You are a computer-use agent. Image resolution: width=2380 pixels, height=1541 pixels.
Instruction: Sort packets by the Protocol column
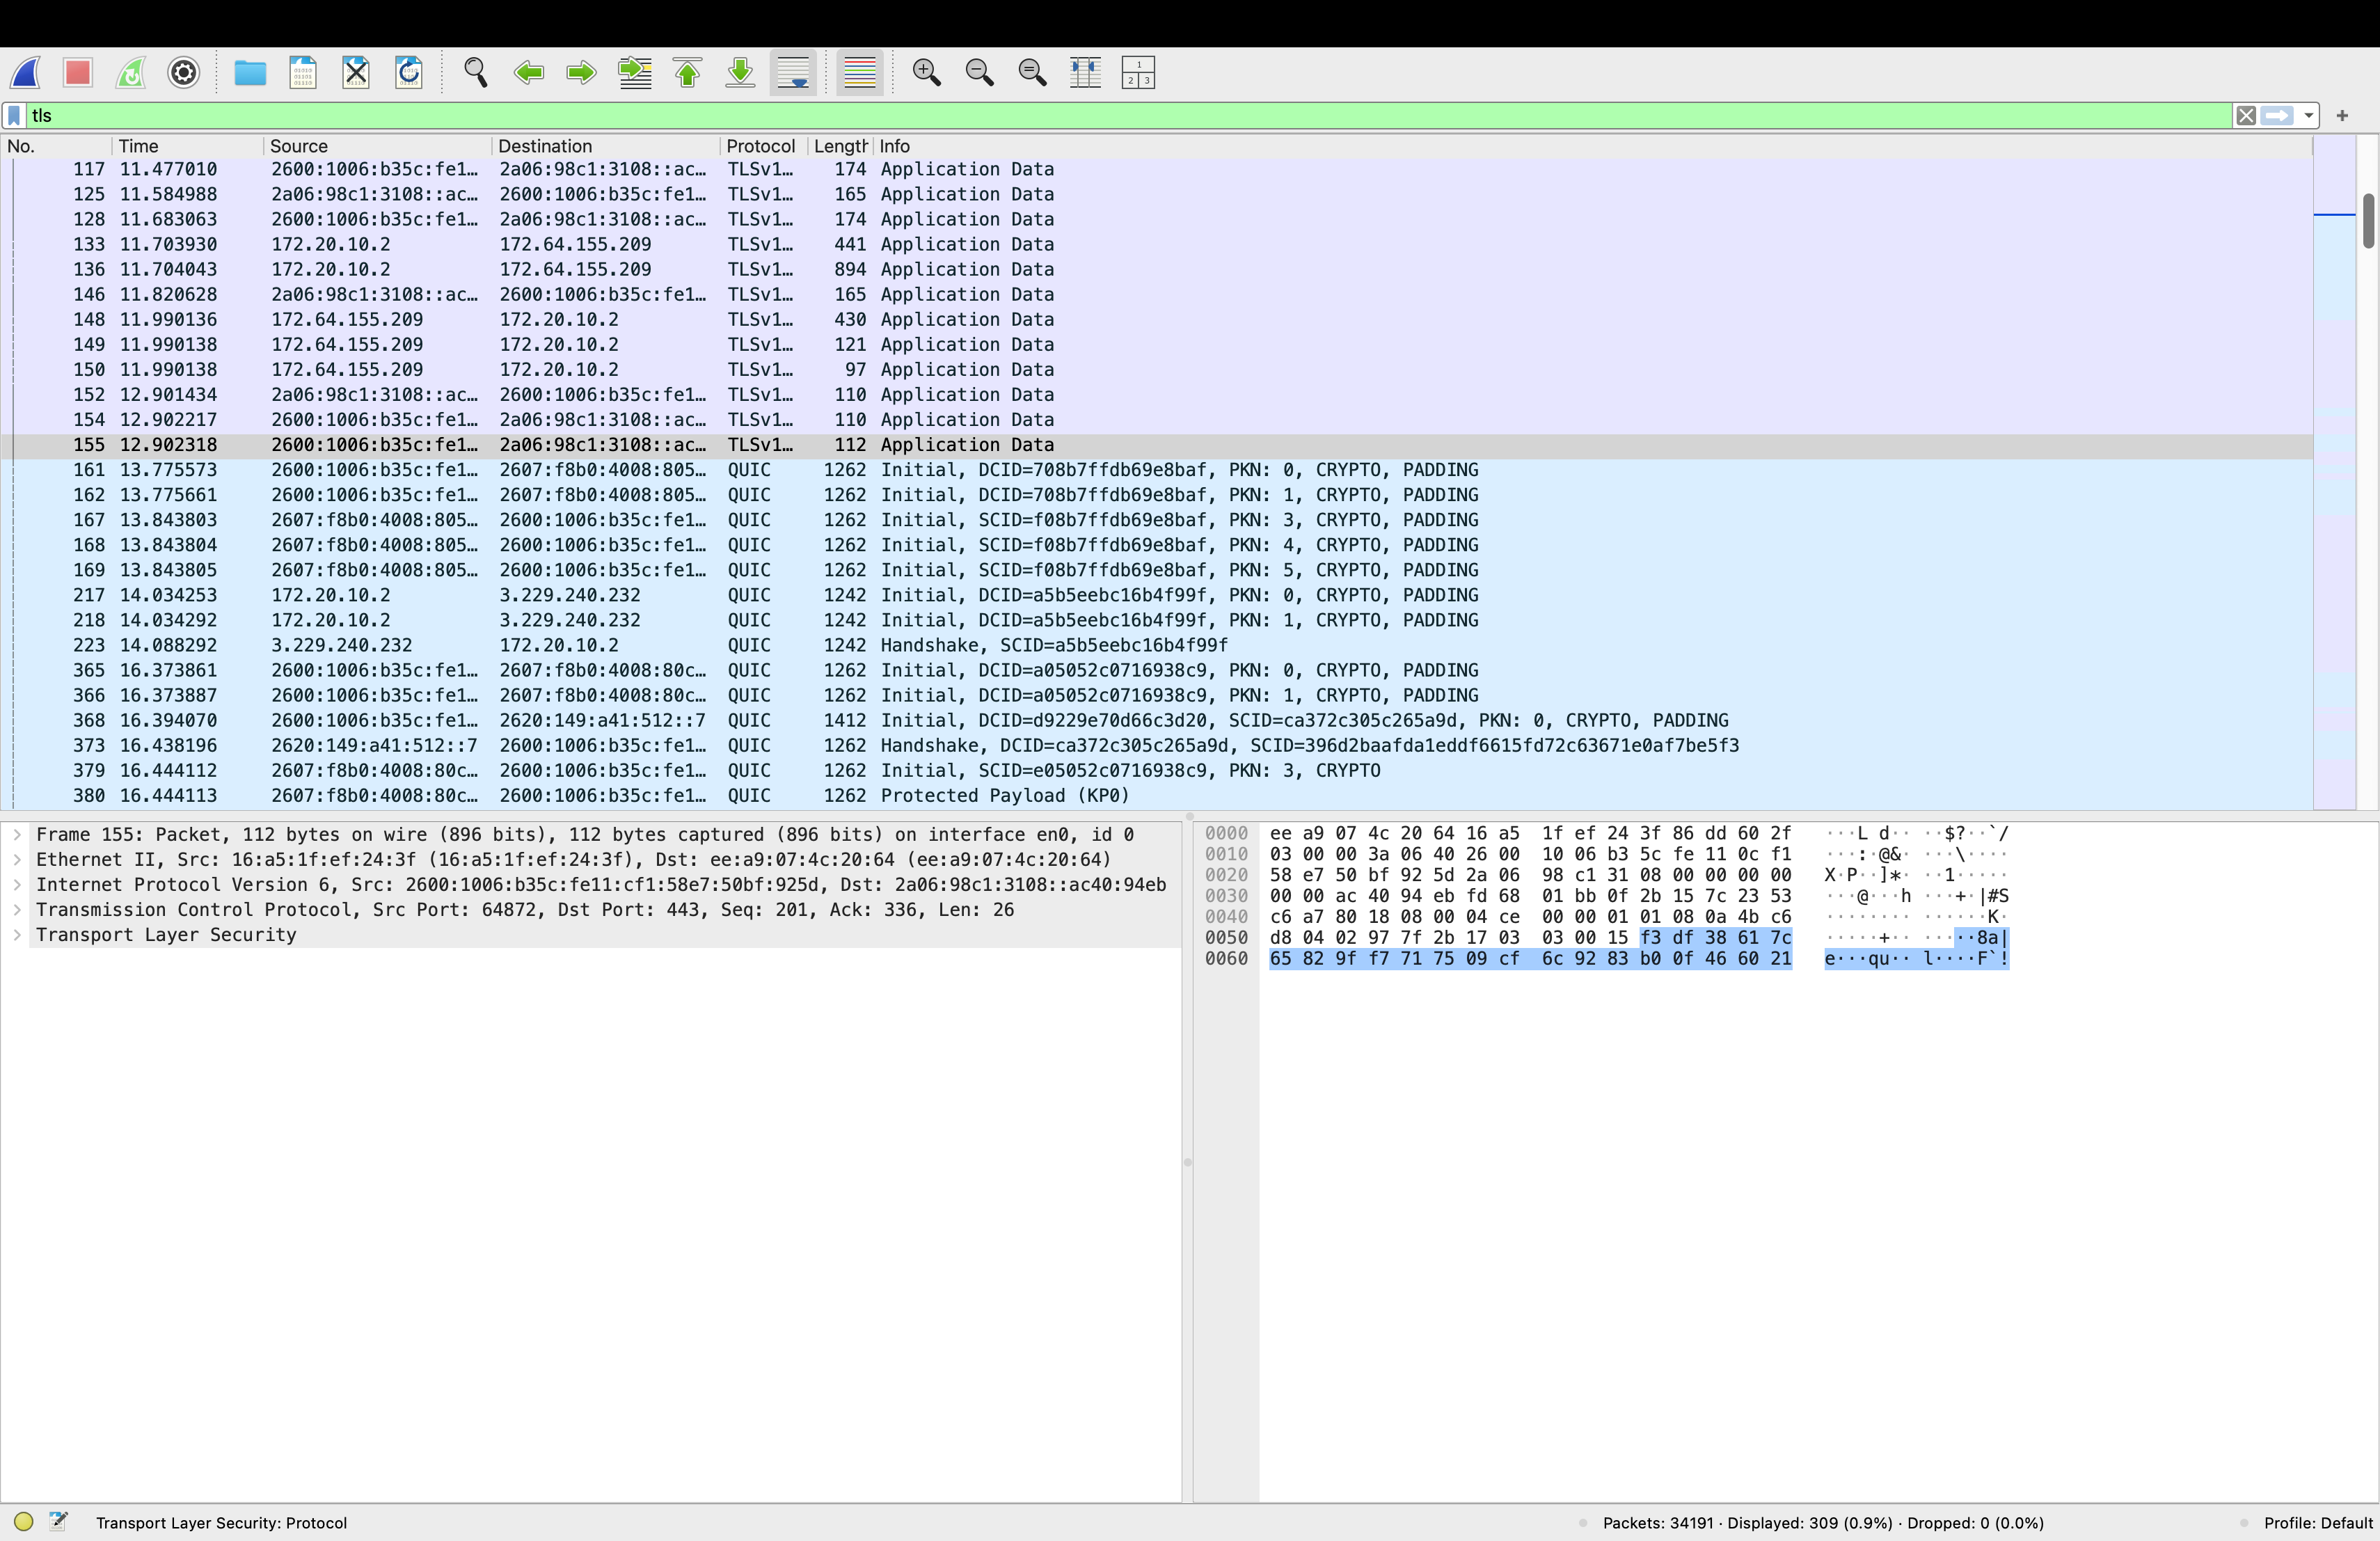(760, 146)
